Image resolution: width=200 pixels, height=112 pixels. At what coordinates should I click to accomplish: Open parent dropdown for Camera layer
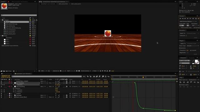[76, 94]
